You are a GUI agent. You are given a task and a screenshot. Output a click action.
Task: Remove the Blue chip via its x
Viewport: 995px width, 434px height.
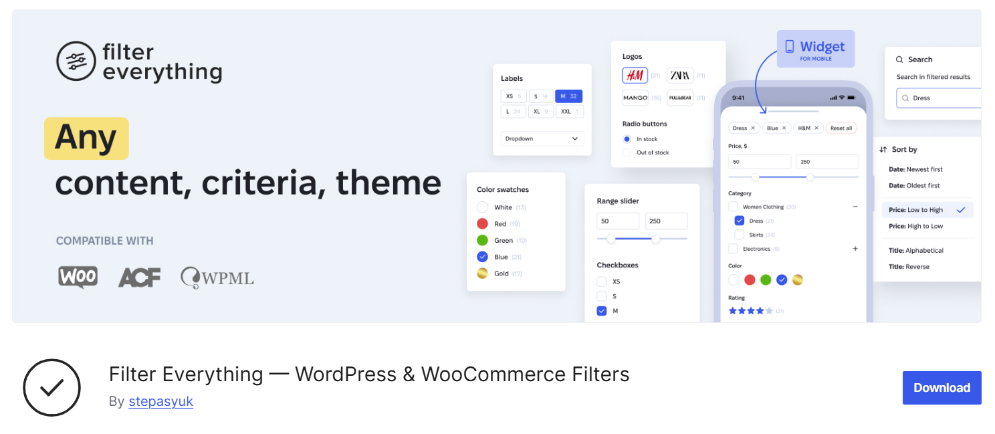(784, 128)
